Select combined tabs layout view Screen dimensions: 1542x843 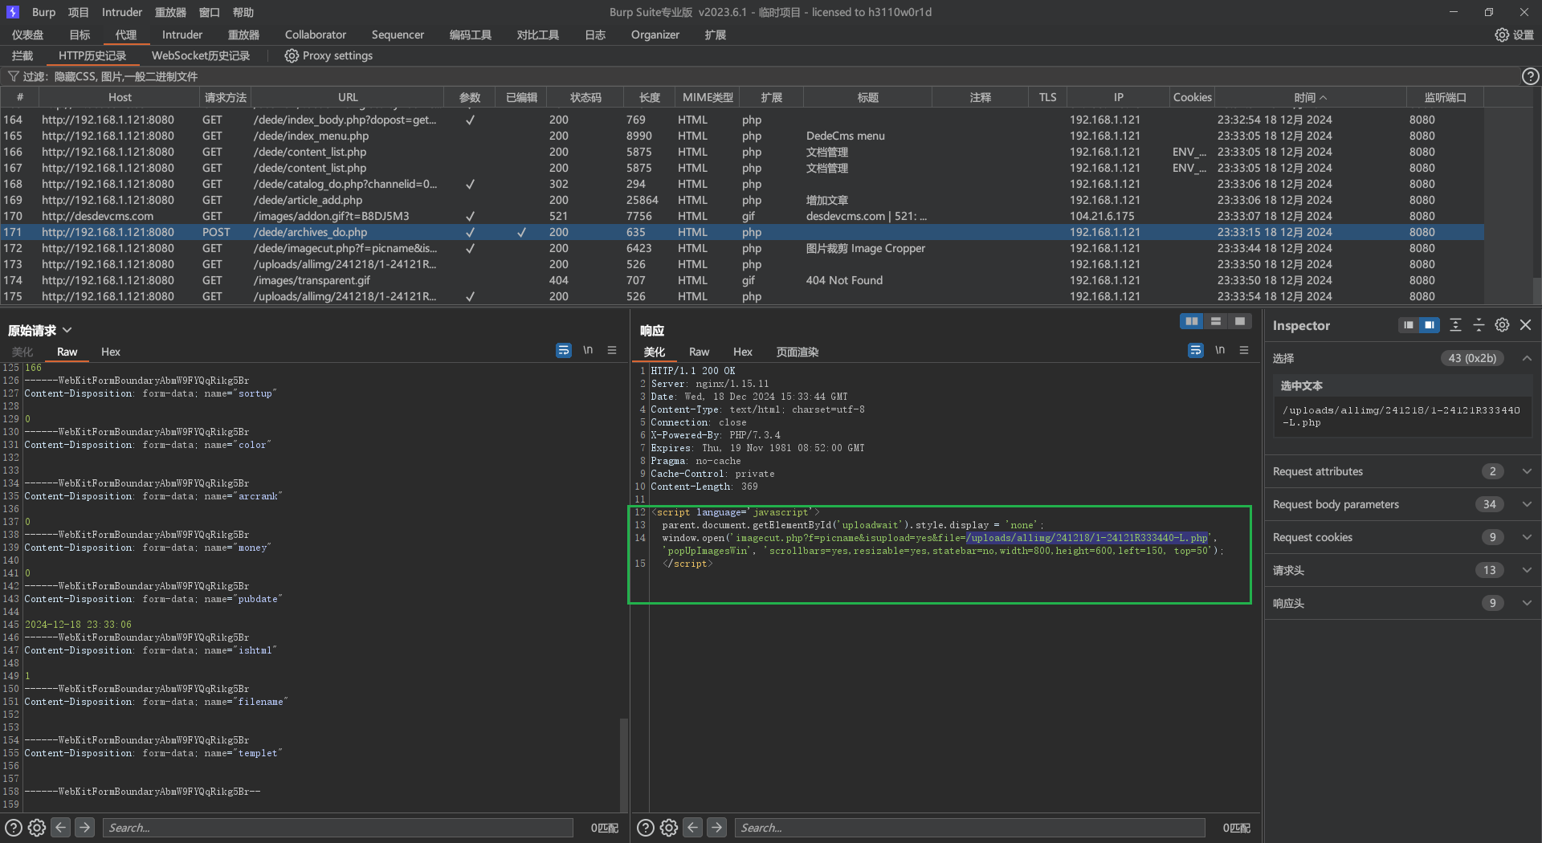[1240, 321]
